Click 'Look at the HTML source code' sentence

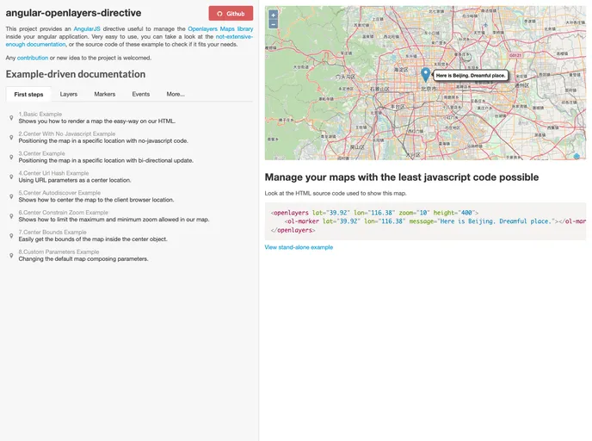pyautogui.click(x=336, y=193)
